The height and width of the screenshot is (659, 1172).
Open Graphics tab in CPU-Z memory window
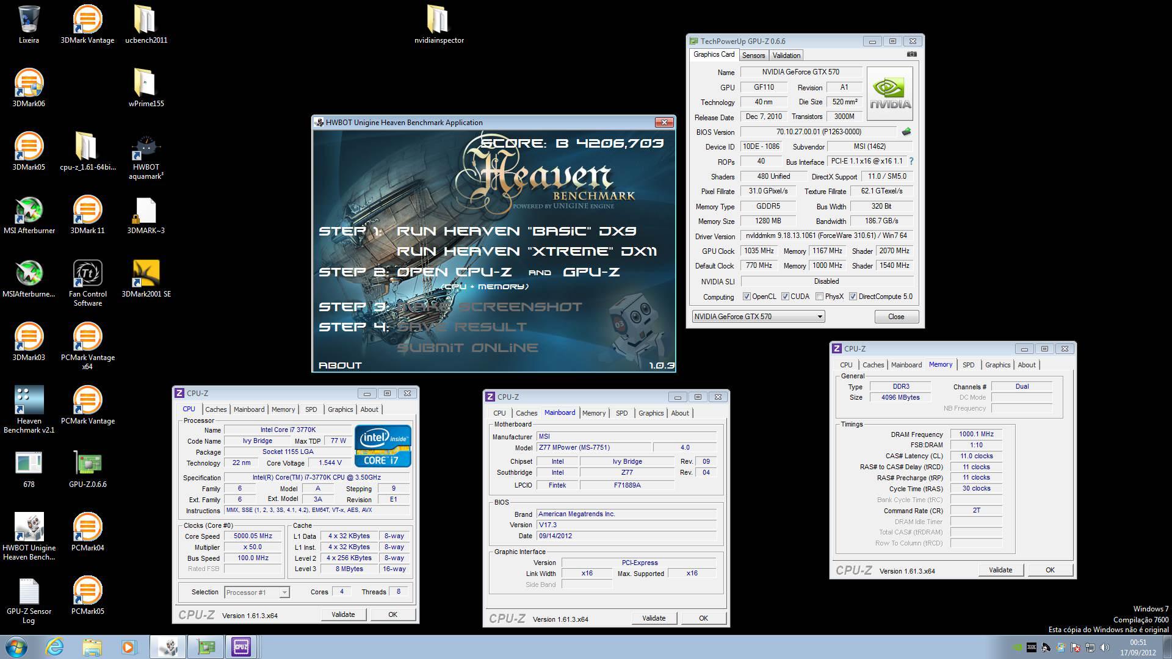click(x=997, y=365)
